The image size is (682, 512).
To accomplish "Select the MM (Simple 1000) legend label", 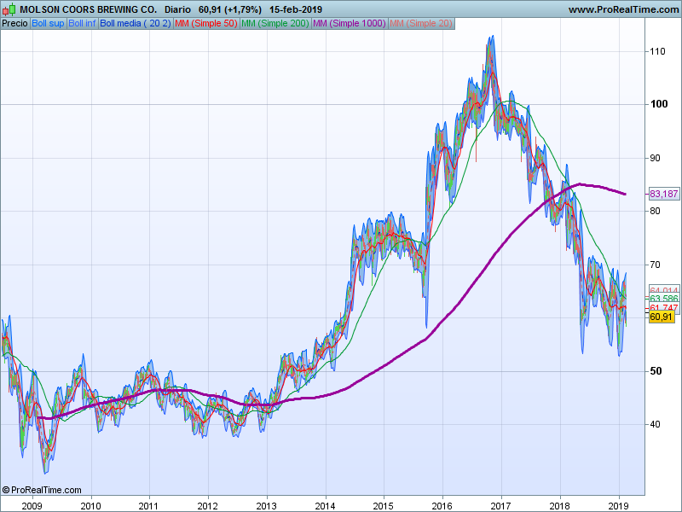I will coord(350,24).
